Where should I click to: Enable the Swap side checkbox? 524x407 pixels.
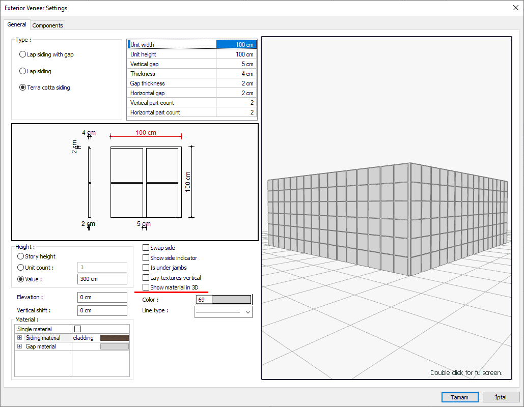coord(146,248)
